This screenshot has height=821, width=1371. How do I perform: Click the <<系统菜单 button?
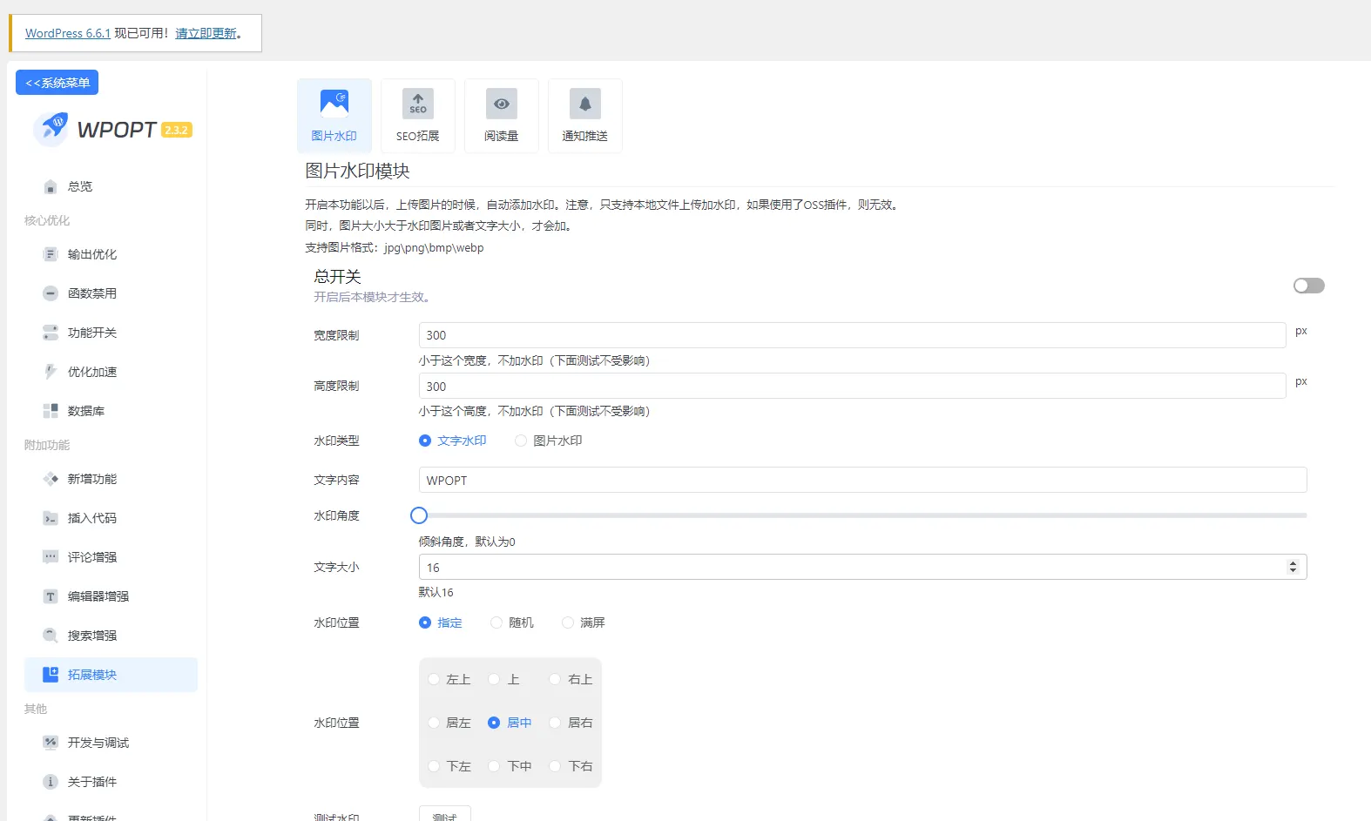[57, 83]
